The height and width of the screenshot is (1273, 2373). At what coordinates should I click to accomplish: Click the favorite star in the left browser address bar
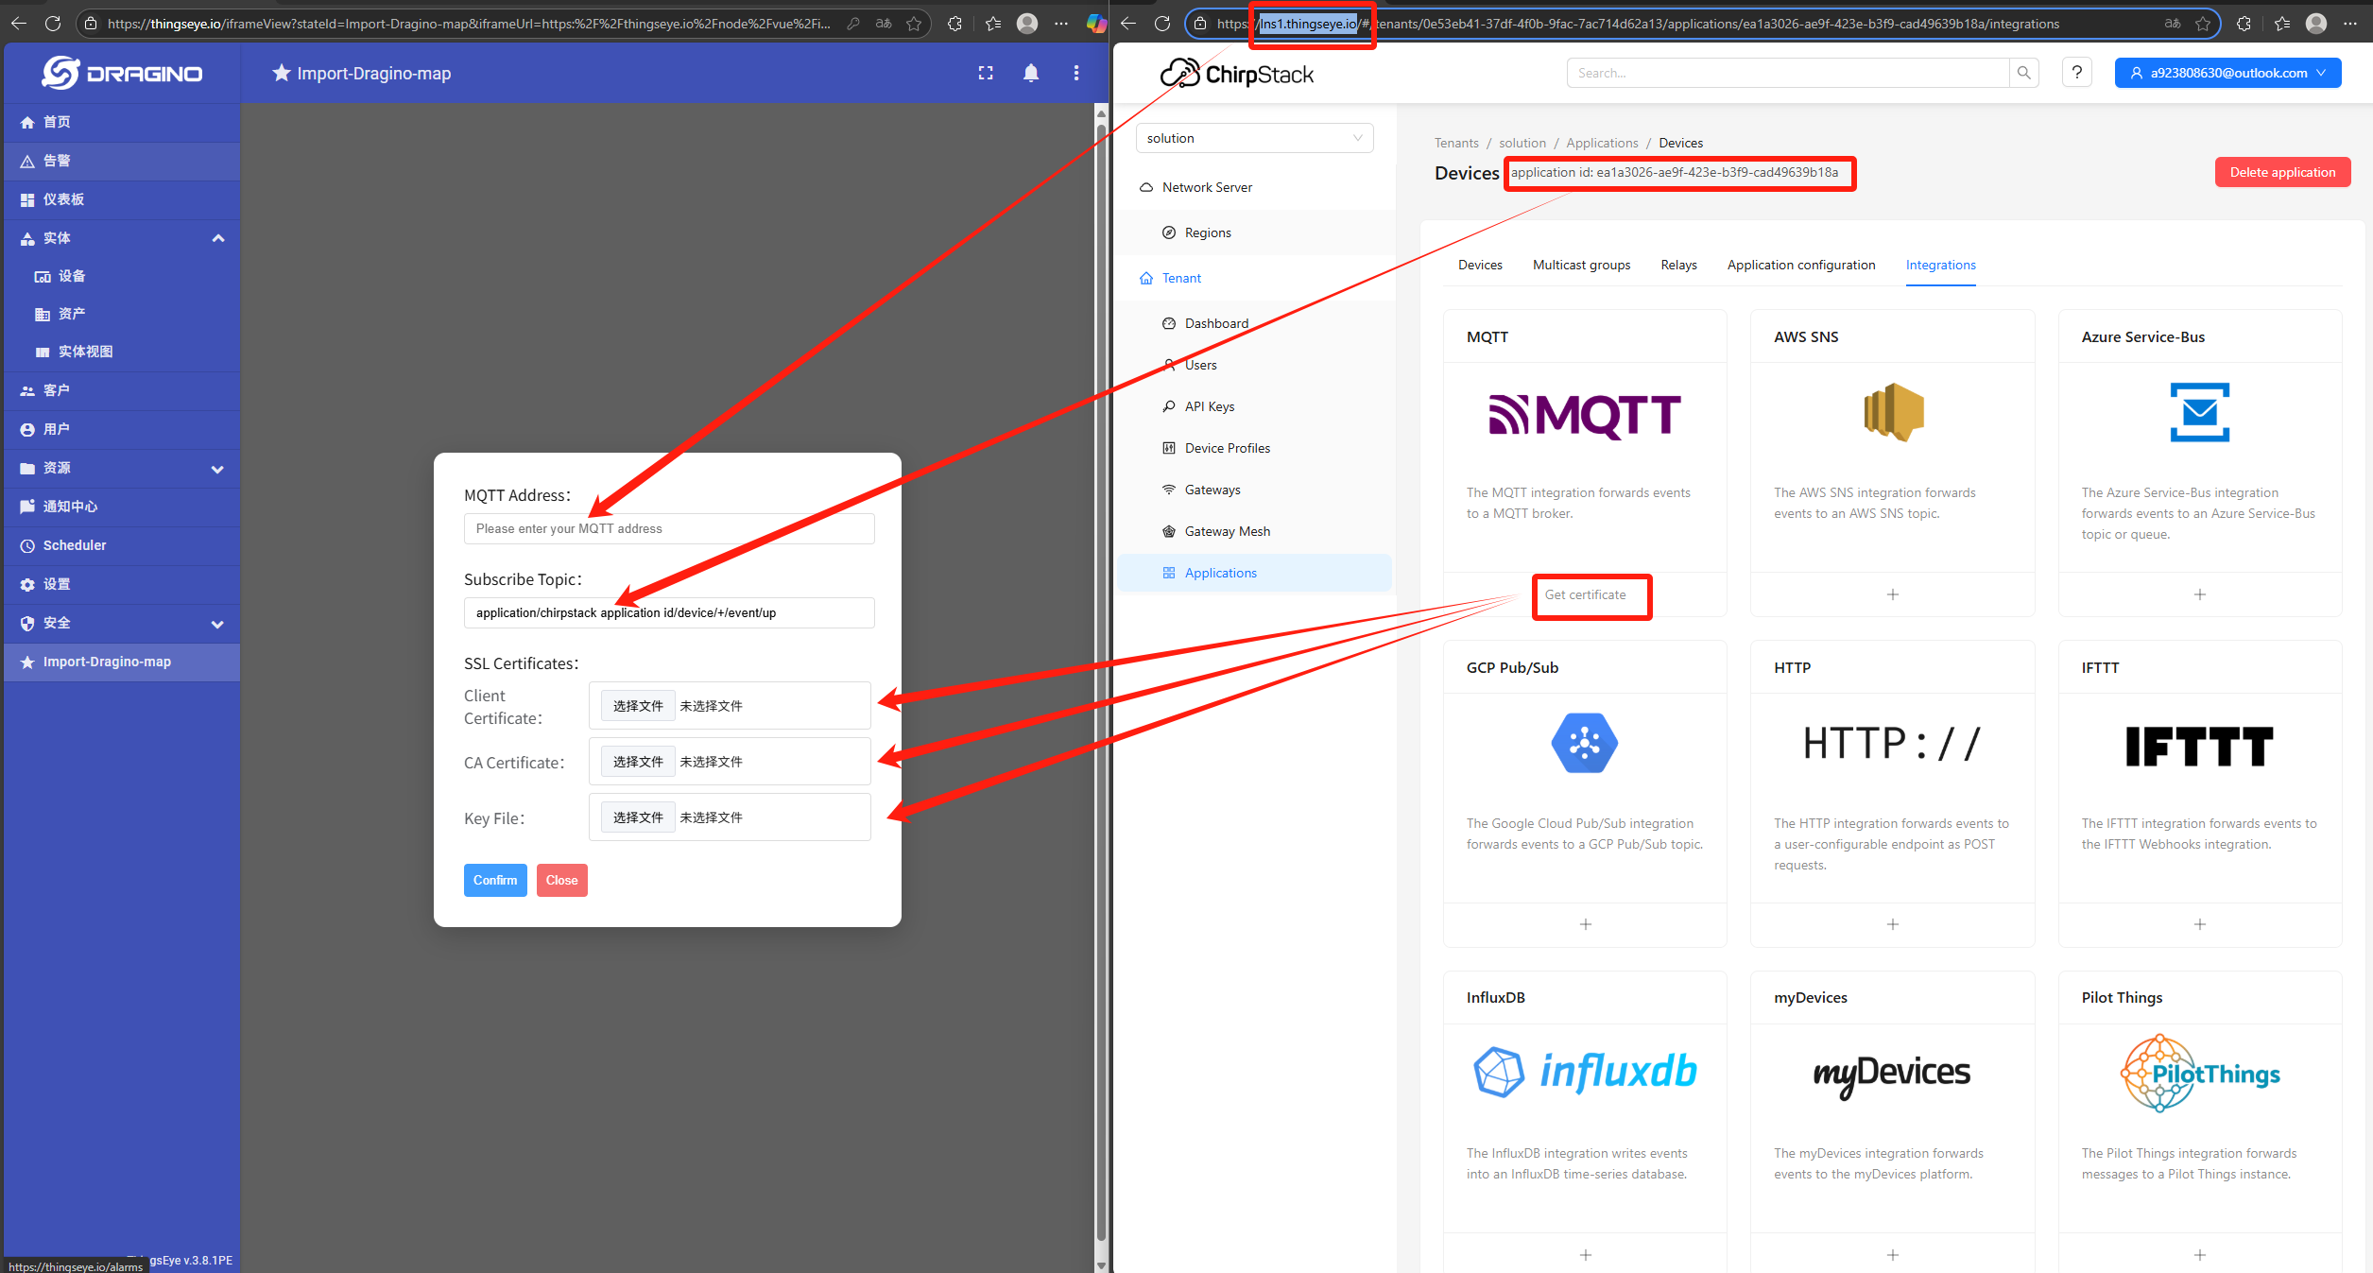point(913,24)
